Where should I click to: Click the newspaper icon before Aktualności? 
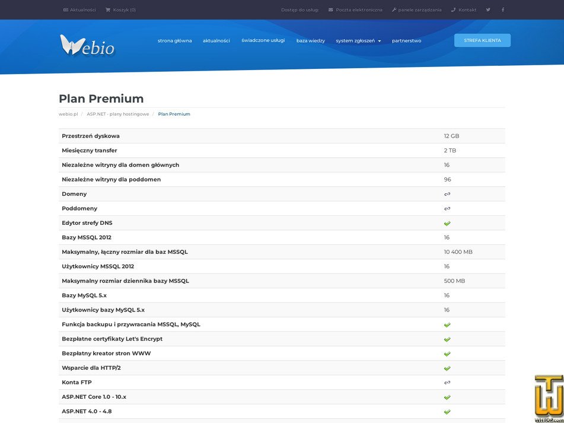[x=65, y=9]
